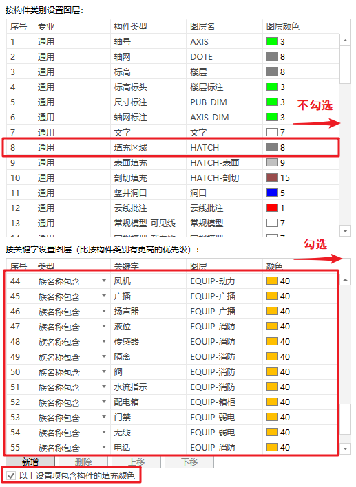Click top table scrollbar down arrow
Viewport: 356px width, 487px height.
tap(345, 230)
